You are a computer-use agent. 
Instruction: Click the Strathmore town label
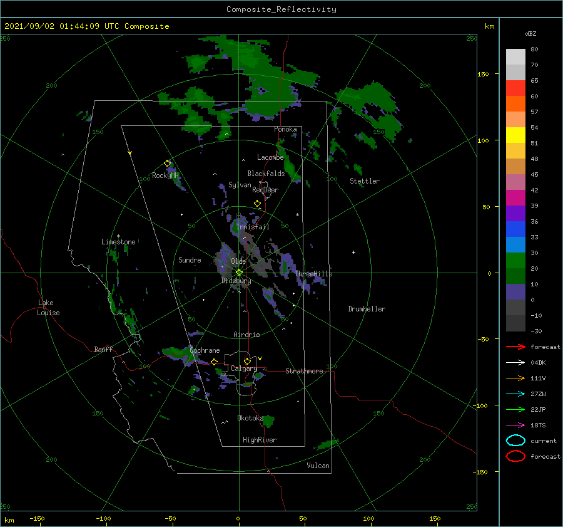point(304,371)
